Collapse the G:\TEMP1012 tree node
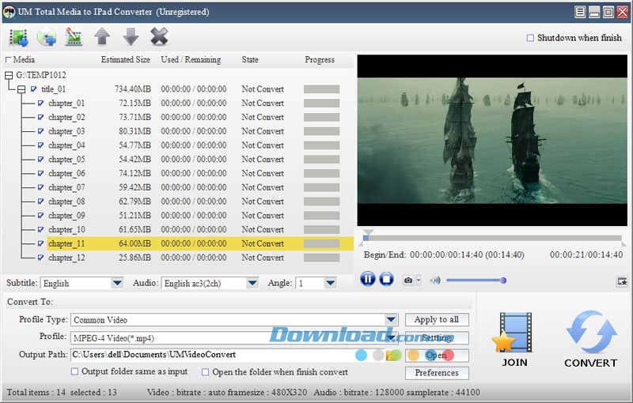This screenshot has height=403, width=633. pos(9,75)
